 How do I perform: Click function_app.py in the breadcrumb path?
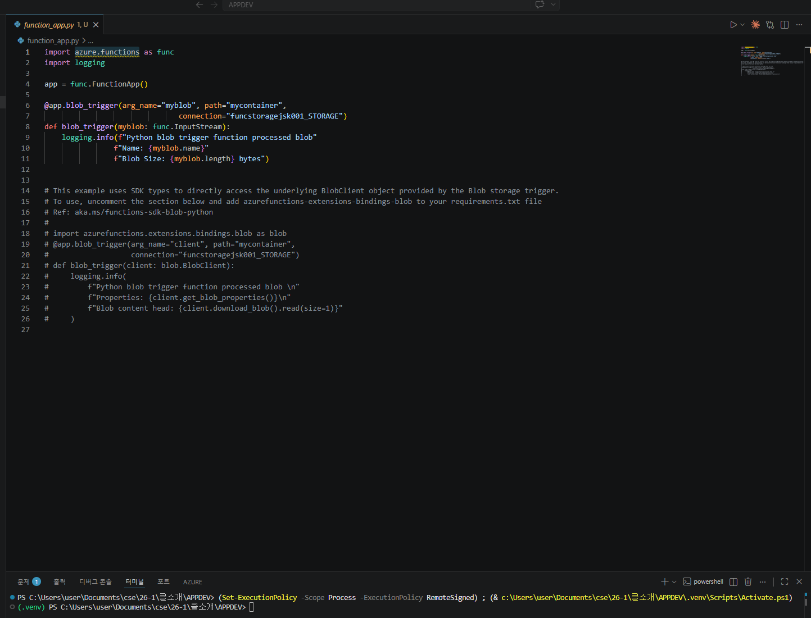coord(53,40)
